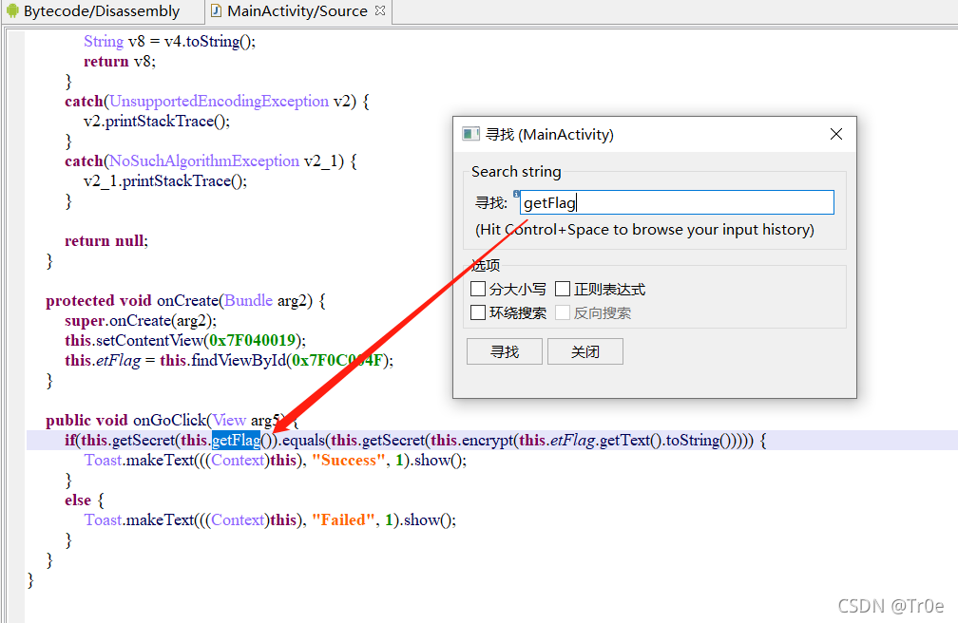Click the onCreate method name
Screen dimensions: 958x623
tap(187, 300)
